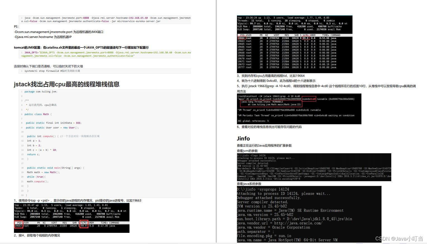Click code line 'Math math = new Math();'

(43, 172)
